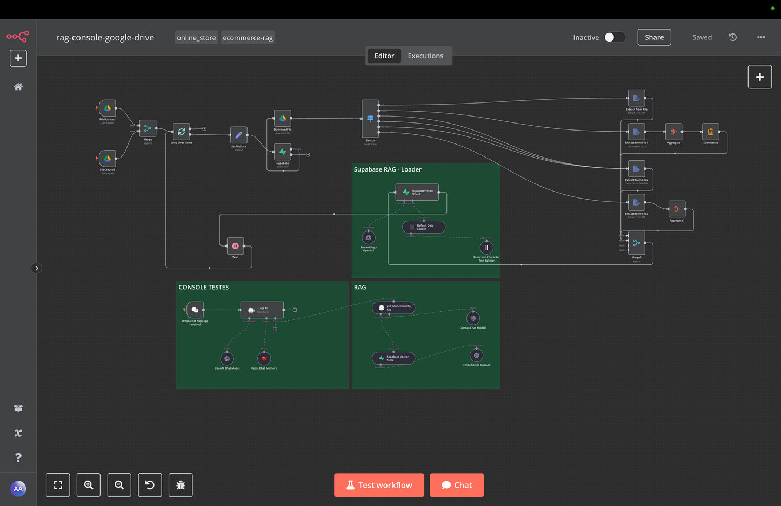Fit workflow to view with fullscreen icon

(58, 485)
